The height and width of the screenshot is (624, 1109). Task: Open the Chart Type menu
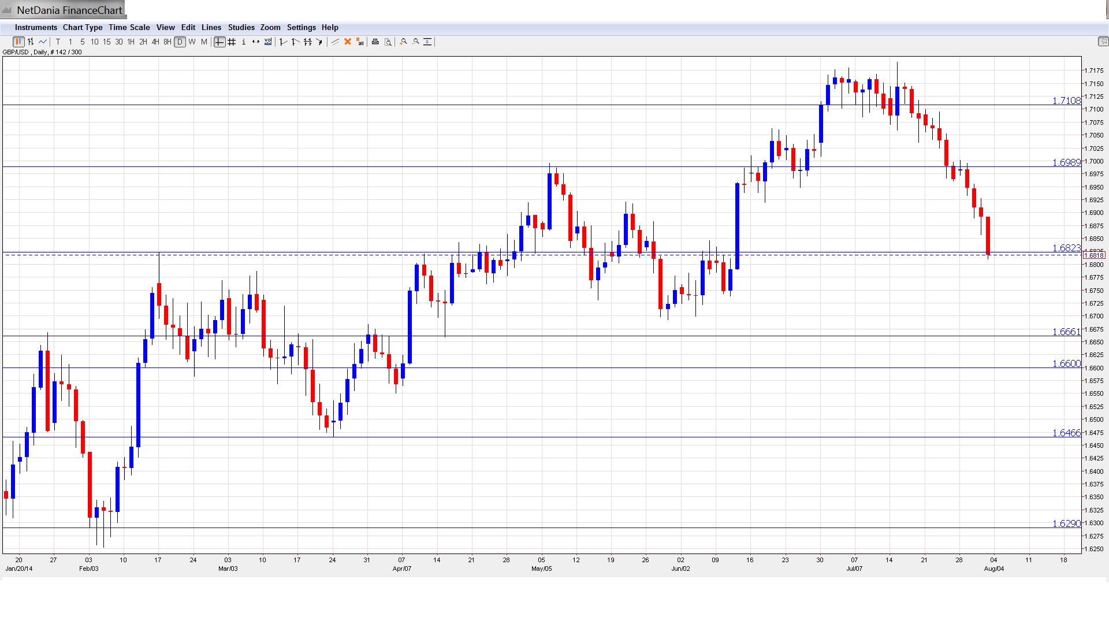[x=83, y=27]
